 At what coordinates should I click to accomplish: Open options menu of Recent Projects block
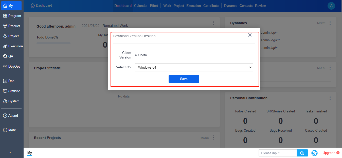[x=213, y=137]
